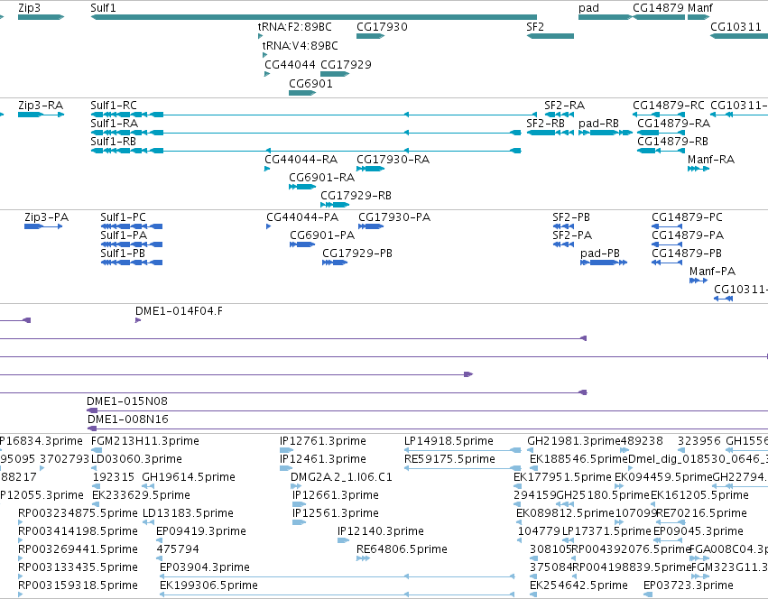Click the Manf gene arrow
The image size is (768, 599).
point(699,17)
